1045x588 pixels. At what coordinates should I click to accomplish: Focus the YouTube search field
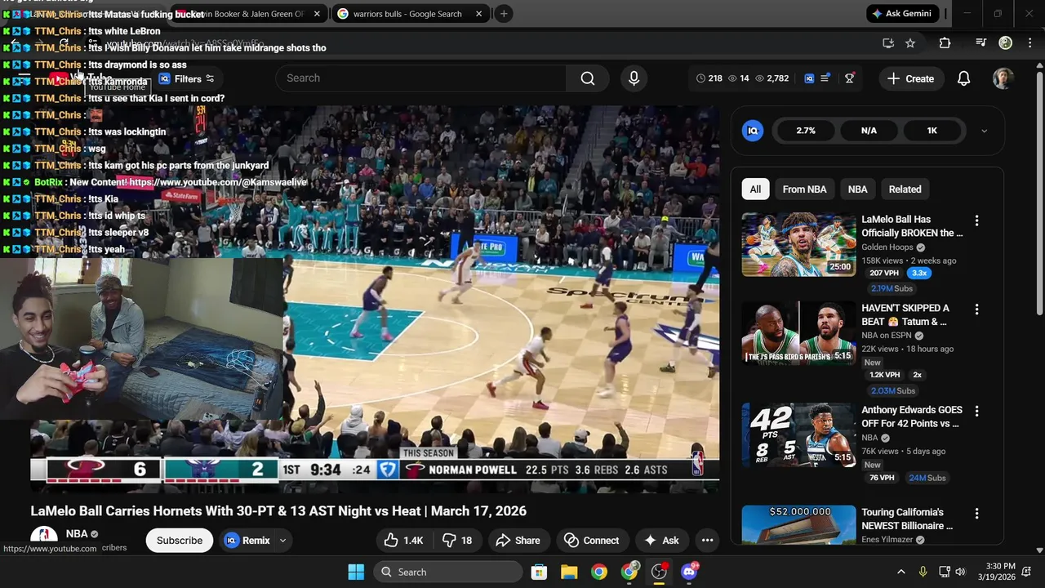tap(421, 78)
